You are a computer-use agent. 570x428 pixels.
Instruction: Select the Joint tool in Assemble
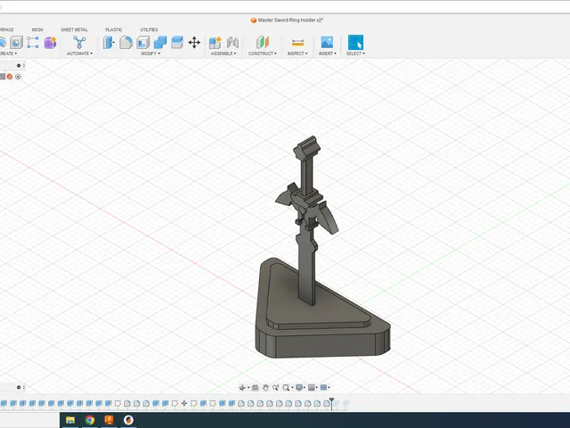(232, 43)
